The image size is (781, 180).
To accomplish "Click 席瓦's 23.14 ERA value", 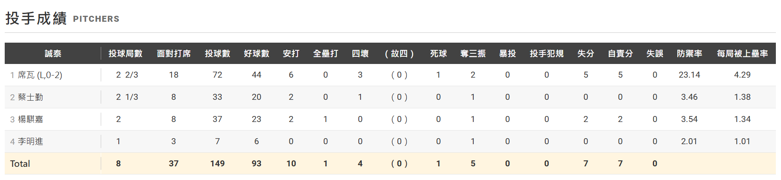I will [689, 75].
